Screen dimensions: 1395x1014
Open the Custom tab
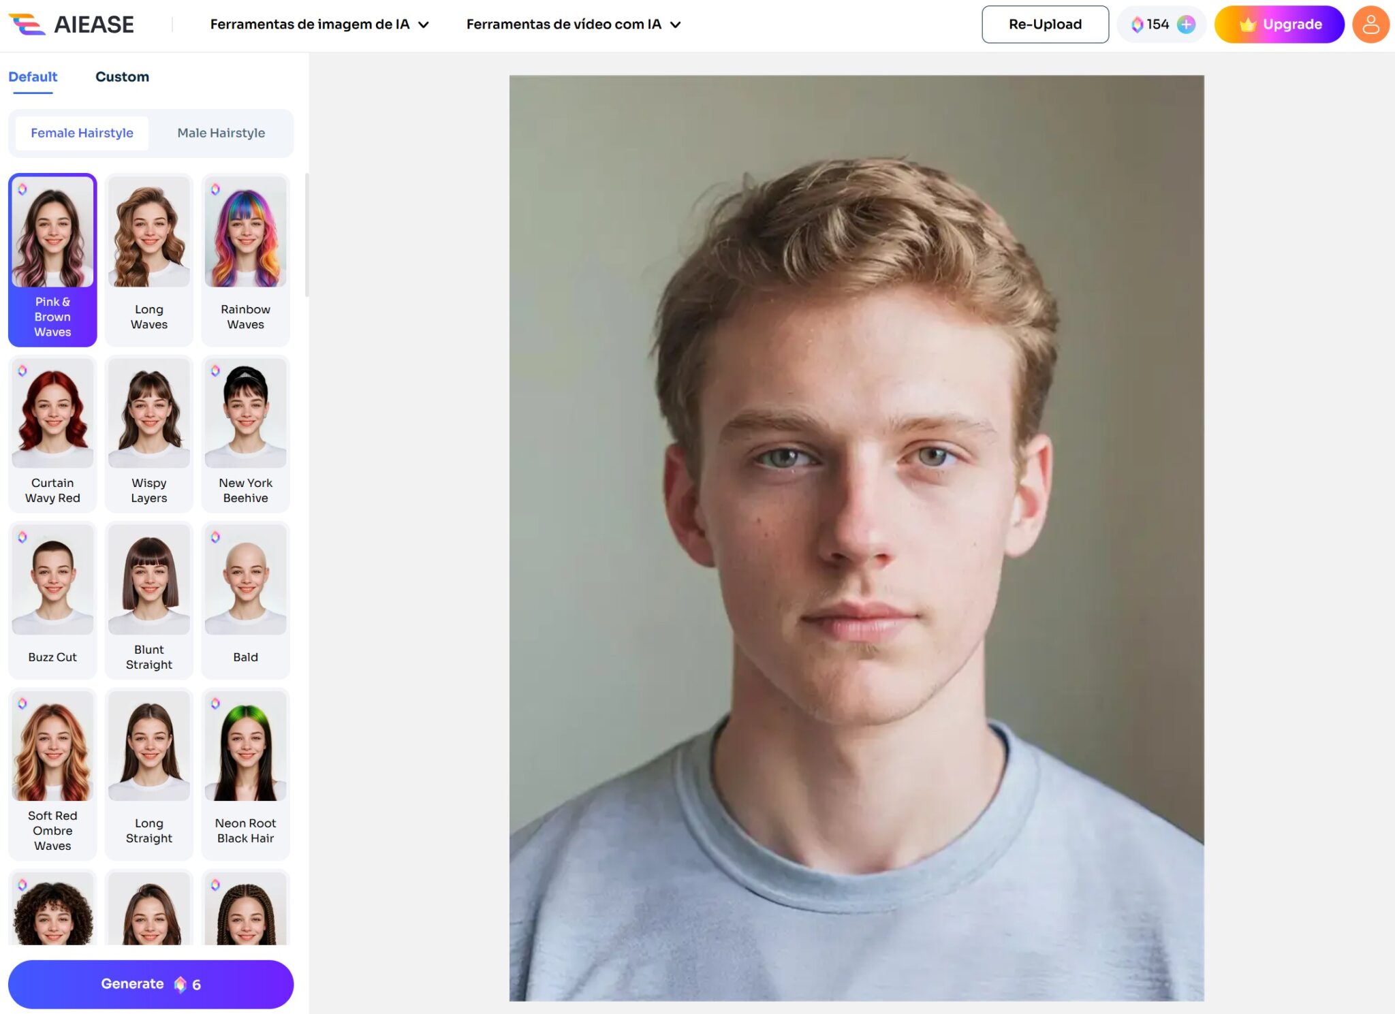pyautogui.click(x=122, y=77)
